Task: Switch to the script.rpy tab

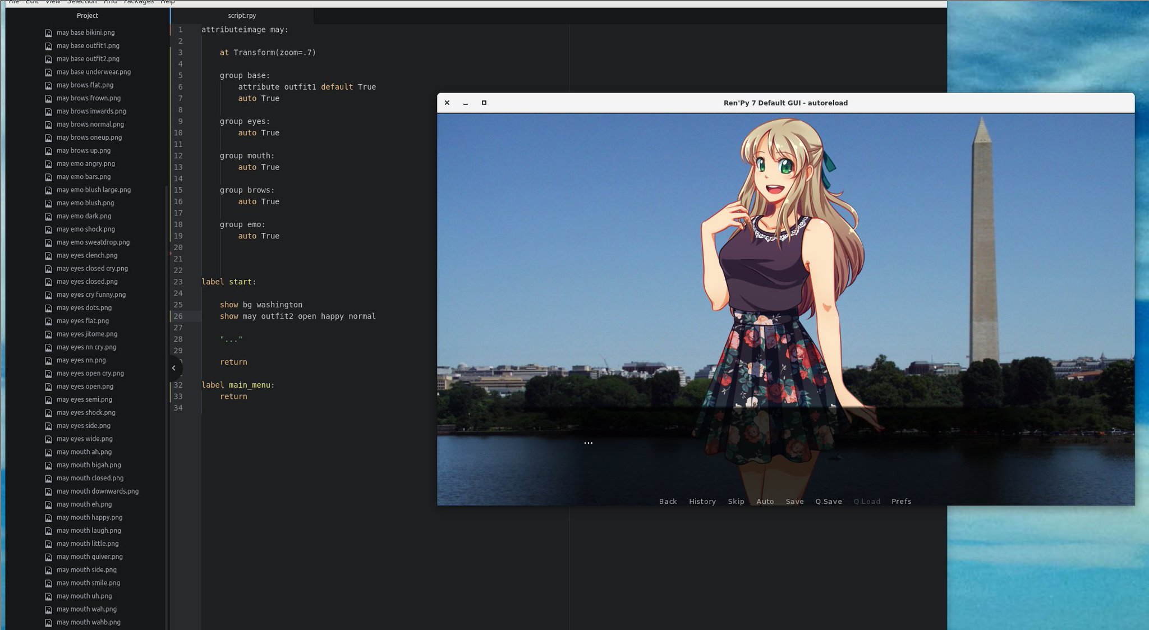Action: (x=242, y=16)
